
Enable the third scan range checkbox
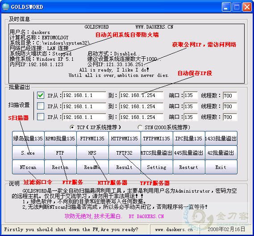pos(41,117)
